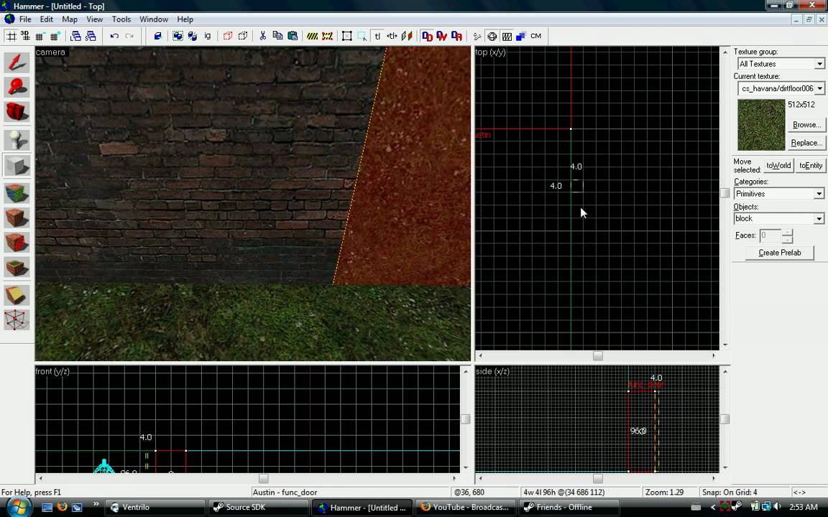This screenshot has height=517, width=828.
Task: Click the Faces stepper up arrow
Action: [787, 233]
